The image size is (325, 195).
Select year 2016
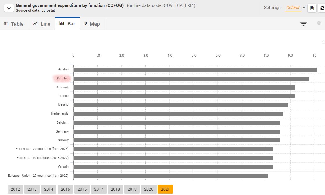(x=82, y=189)
